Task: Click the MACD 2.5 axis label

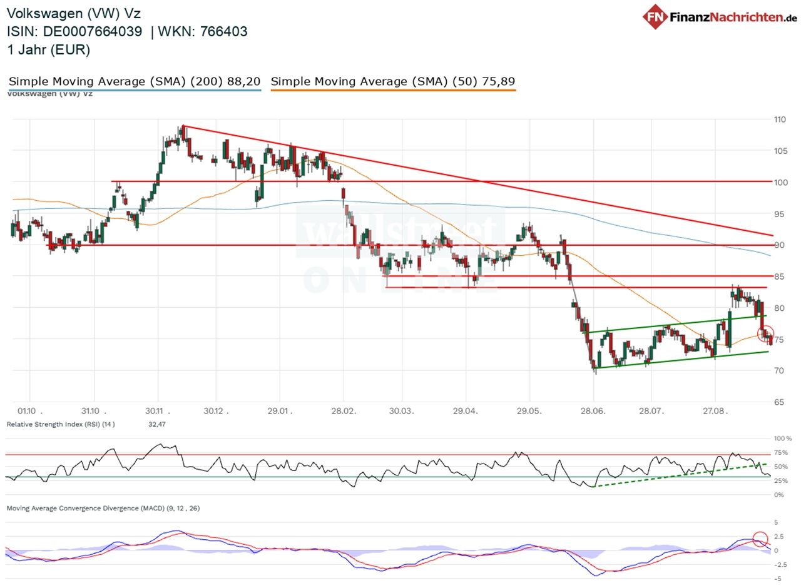Action: coord(780,536)
